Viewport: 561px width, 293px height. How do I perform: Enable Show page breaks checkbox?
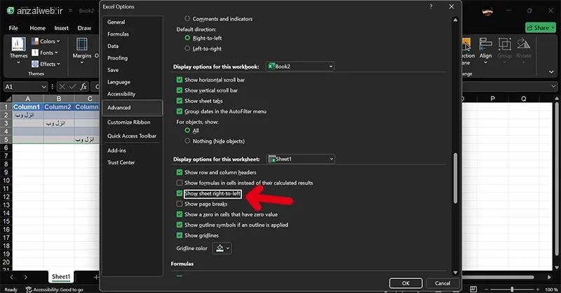coord(180,203)
